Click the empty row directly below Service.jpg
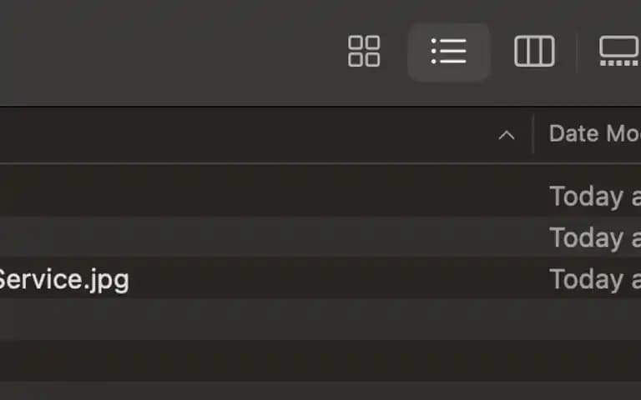Image resolution: width=641 pixels, height=400 pixels. 320,320
